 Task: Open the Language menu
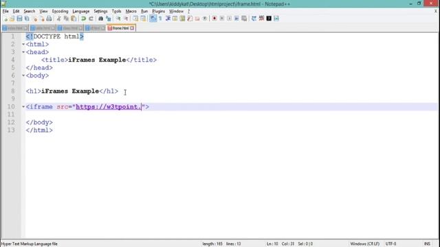[x=81, y=11]
